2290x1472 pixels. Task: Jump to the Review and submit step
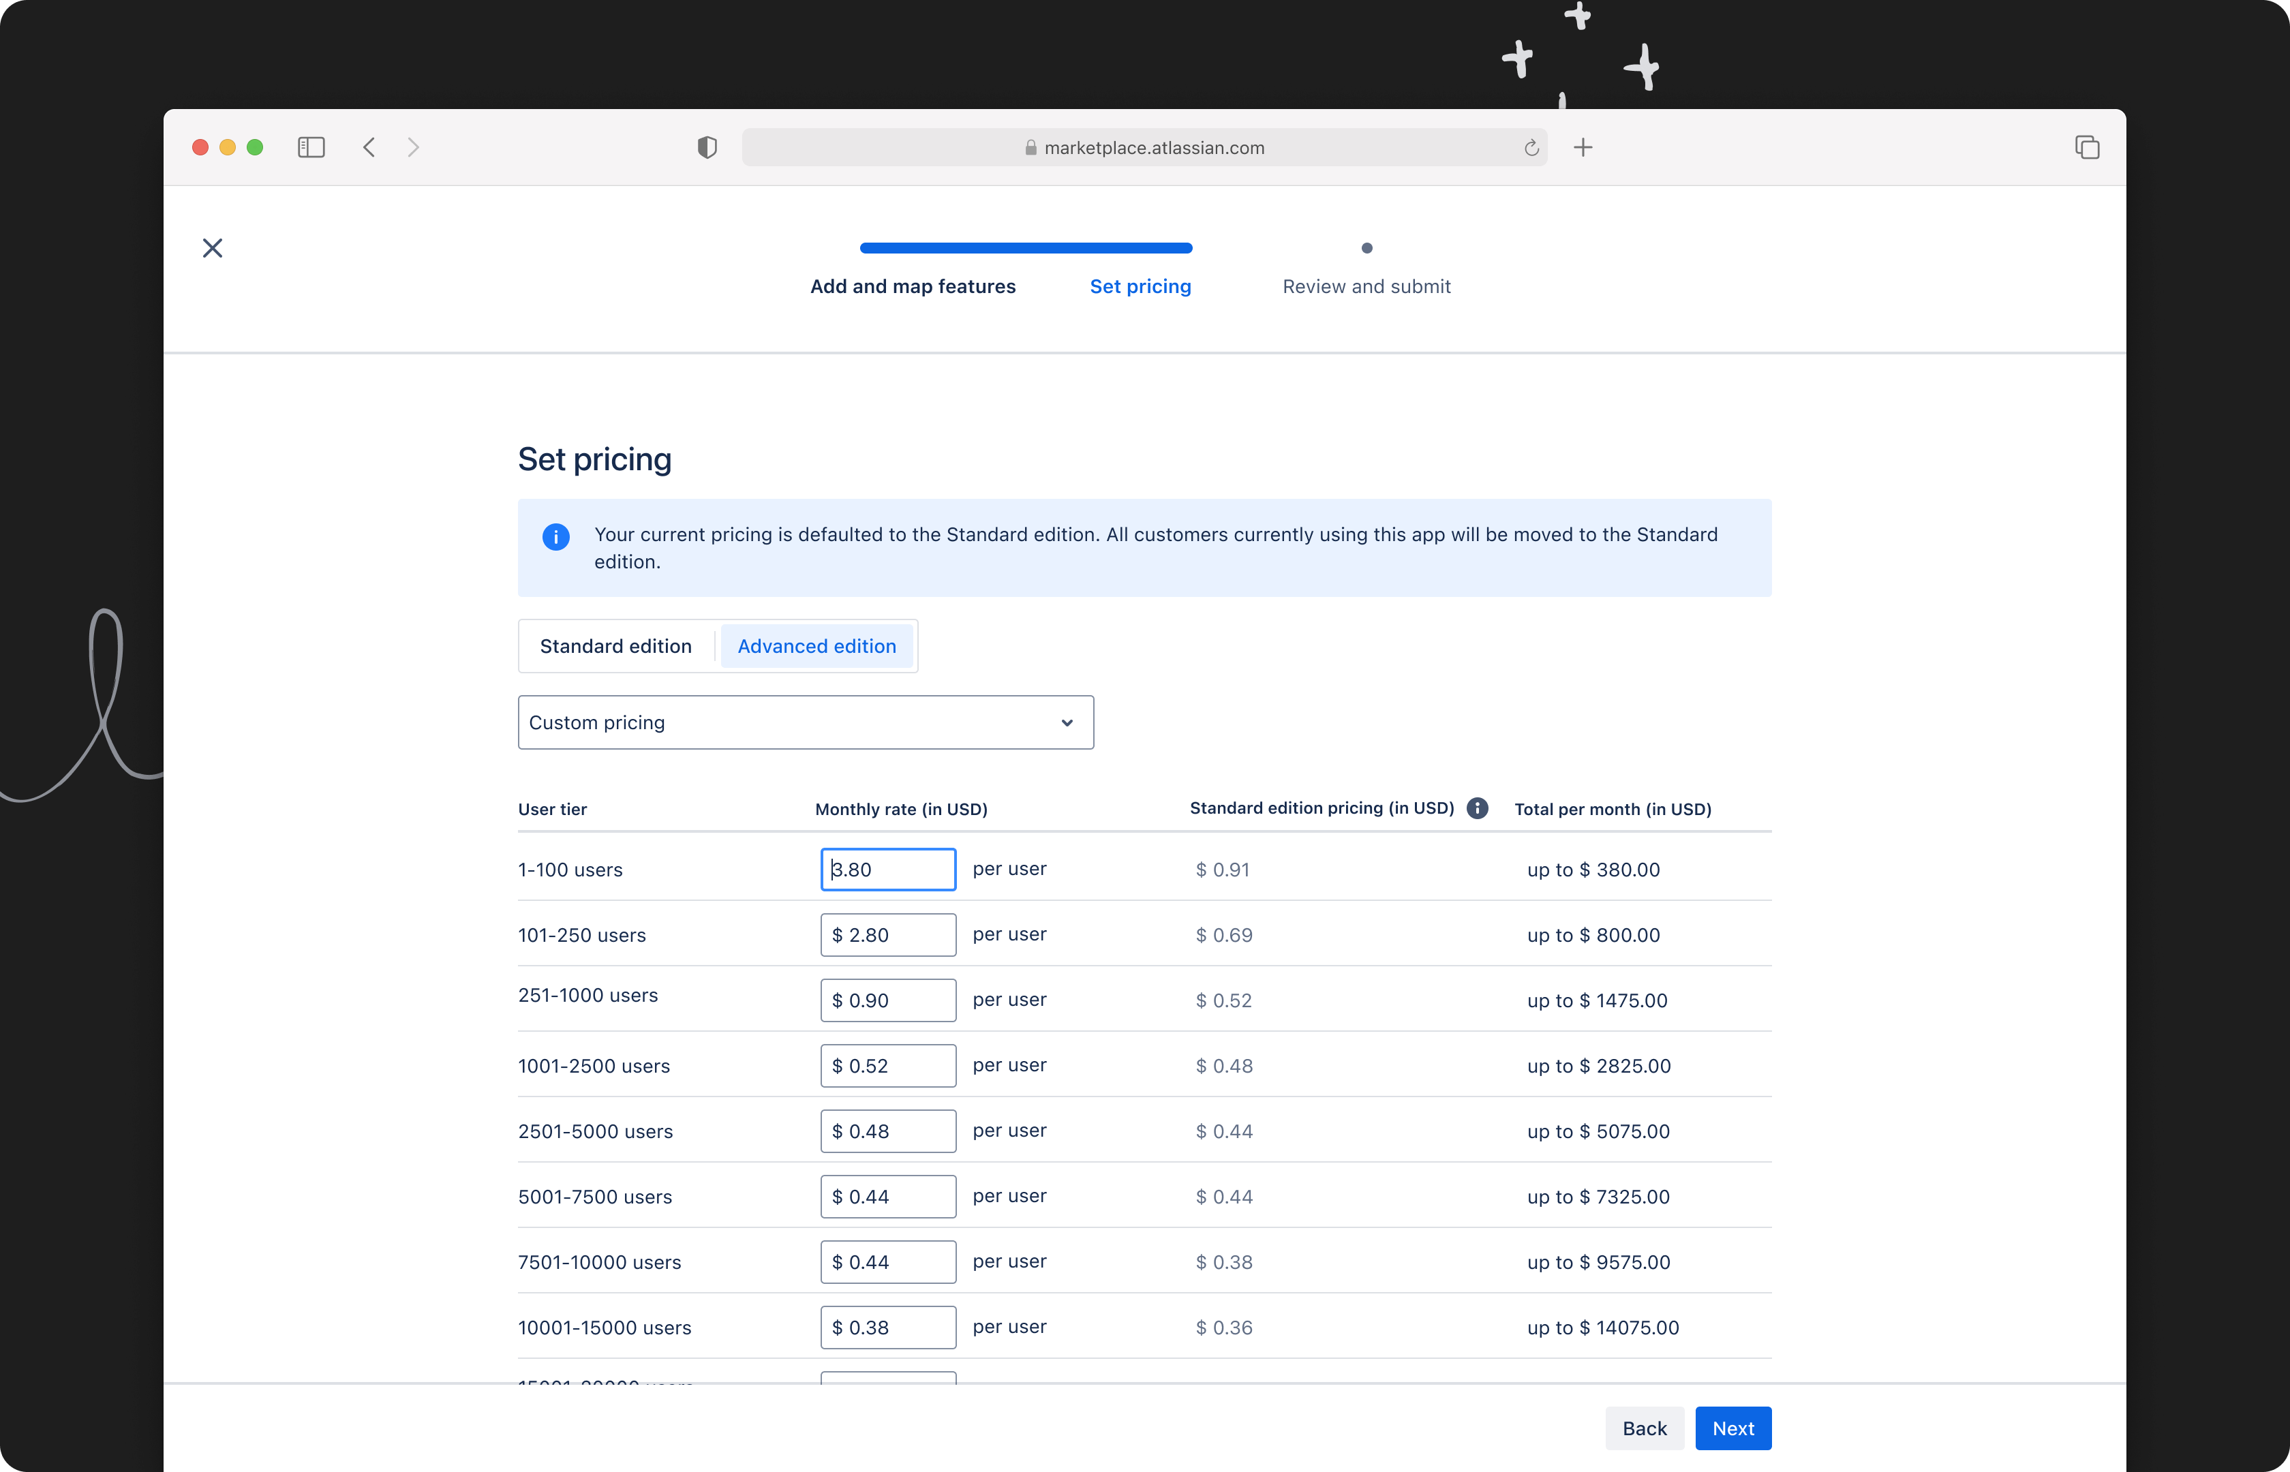click(1366, 287)
